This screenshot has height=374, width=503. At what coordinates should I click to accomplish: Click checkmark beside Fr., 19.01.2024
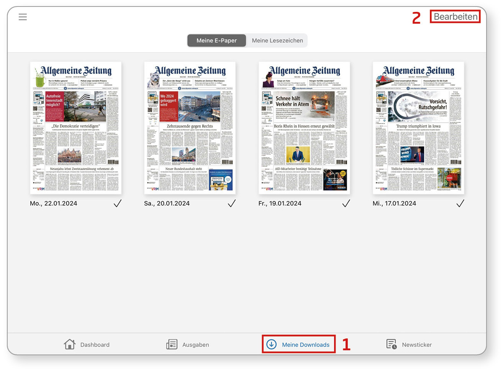click(346, 203)
